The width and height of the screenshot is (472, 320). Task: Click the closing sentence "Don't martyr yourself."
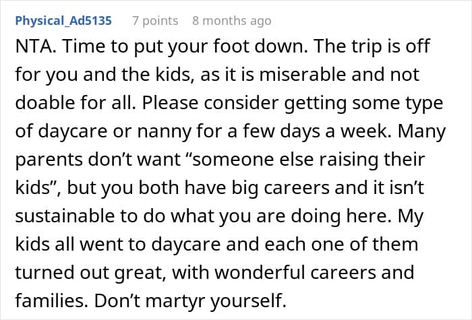coord(190,300)
